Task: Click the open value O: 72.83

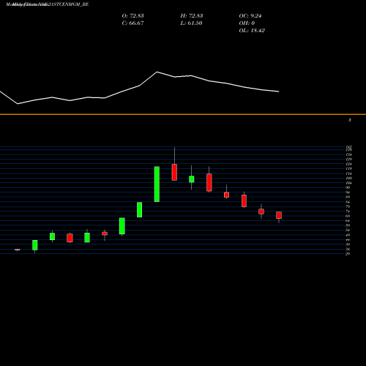Action: point(132,16)
